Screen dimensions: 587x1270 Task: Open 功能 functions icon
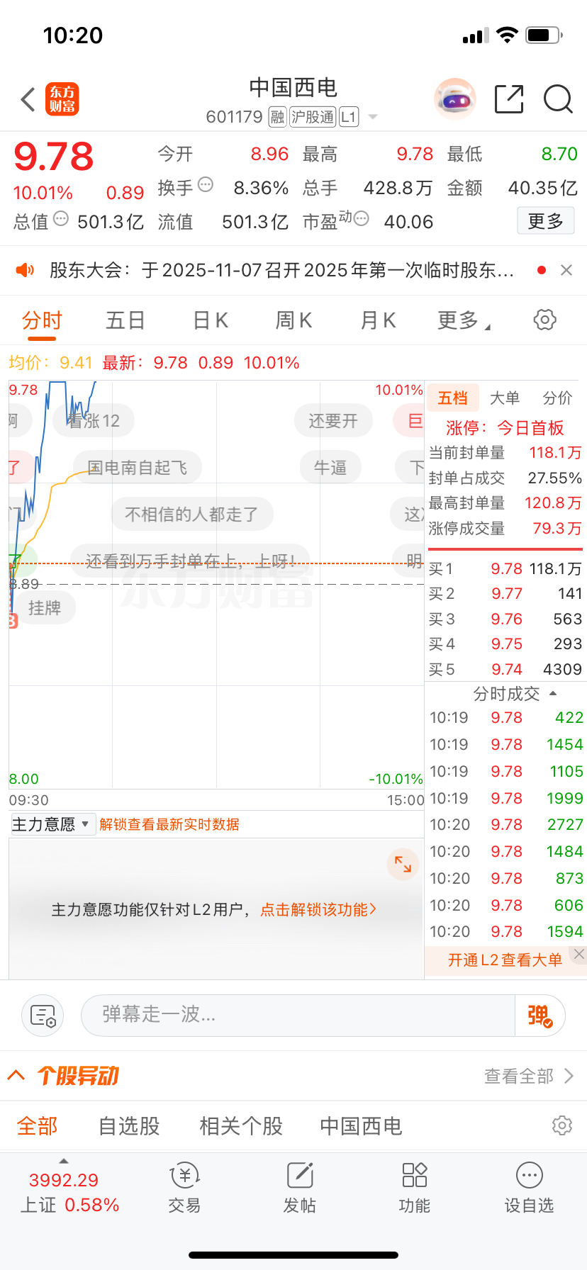[415, 1188]
